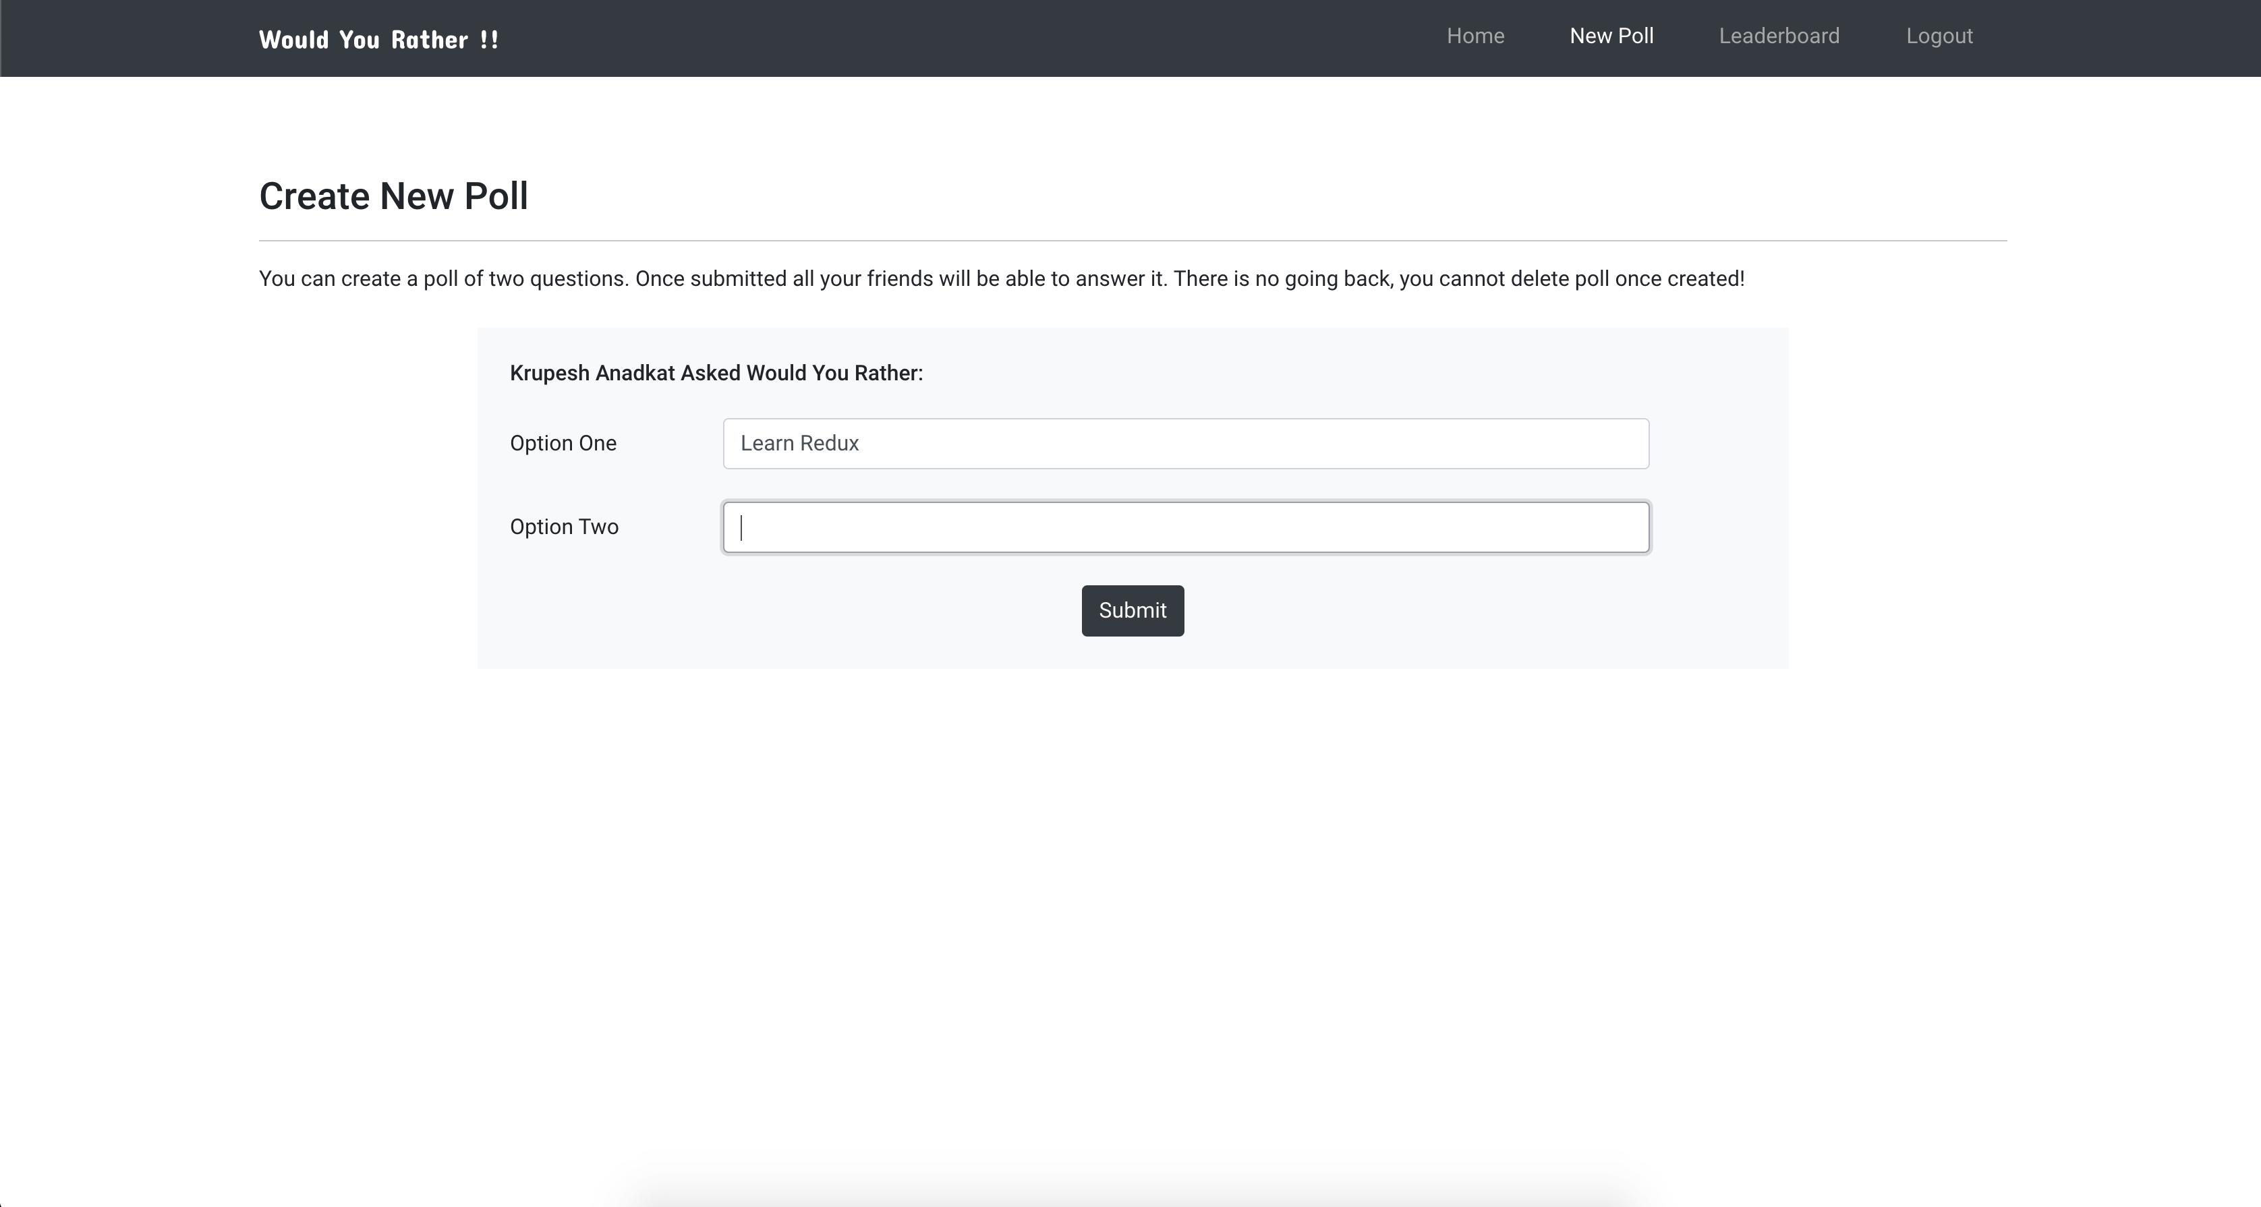Viewport: 2261px width, 1207px height.
Task: Click the word Rather in the navbar brand
Action: click(x=429, y=40)
